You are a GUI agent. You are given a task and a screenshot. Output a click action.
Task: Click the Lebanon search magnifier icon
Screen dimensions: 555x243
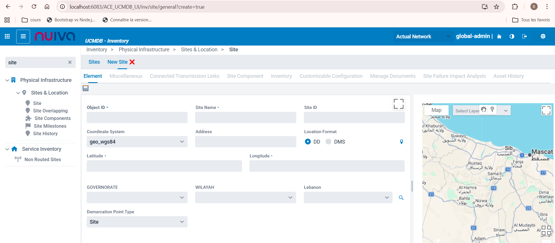pos(401,198)
